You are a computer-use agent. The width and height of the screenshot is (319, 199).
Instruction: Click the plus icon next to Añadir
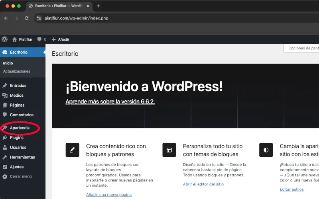tap(53, 39)
